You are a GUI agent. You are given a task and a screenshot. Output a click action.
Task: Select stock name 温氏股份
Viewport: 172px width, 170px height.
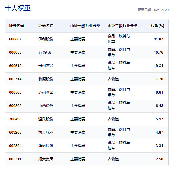46,119
